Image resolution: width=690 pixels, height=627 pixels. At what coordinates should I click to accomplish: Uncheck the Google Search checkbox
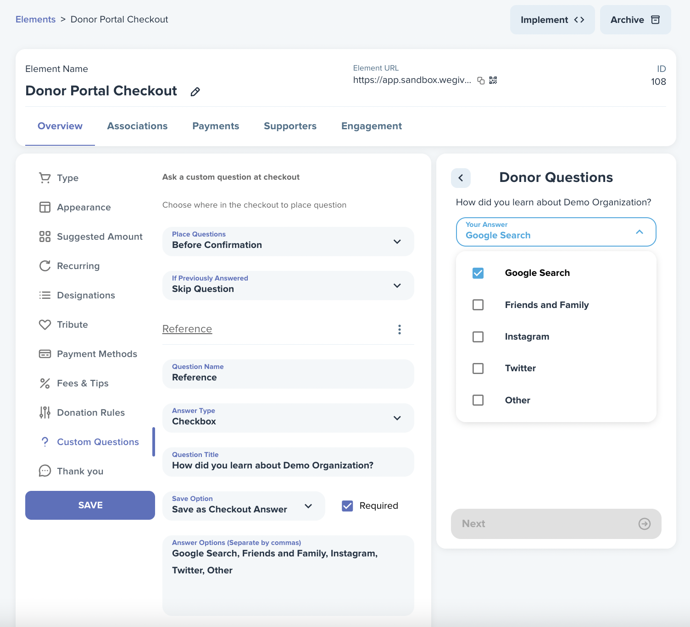pyautogui.click(x=478, y=273)
